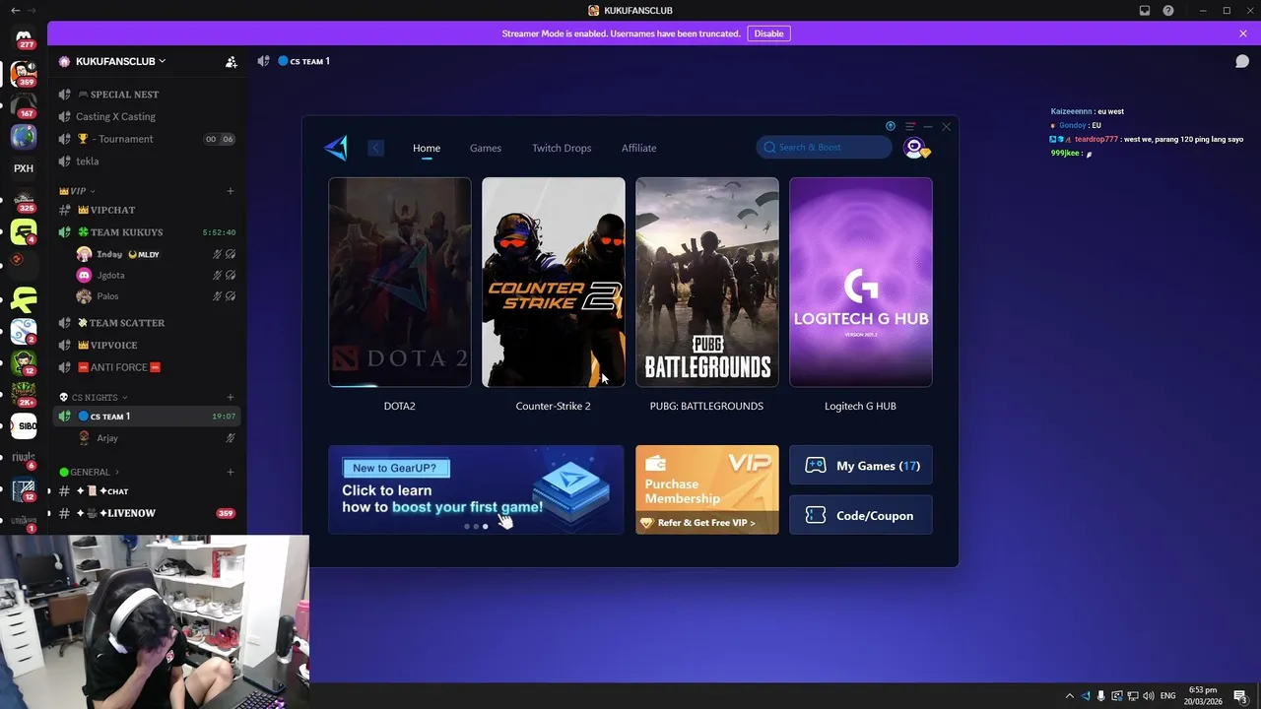
Task: Open the Windows notification center icon
Action: point(1240,696)
